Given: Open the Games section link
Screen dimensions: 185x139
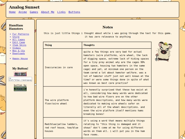Looking at the screenshot, I should pyautogui.click(x=34, y=12).
